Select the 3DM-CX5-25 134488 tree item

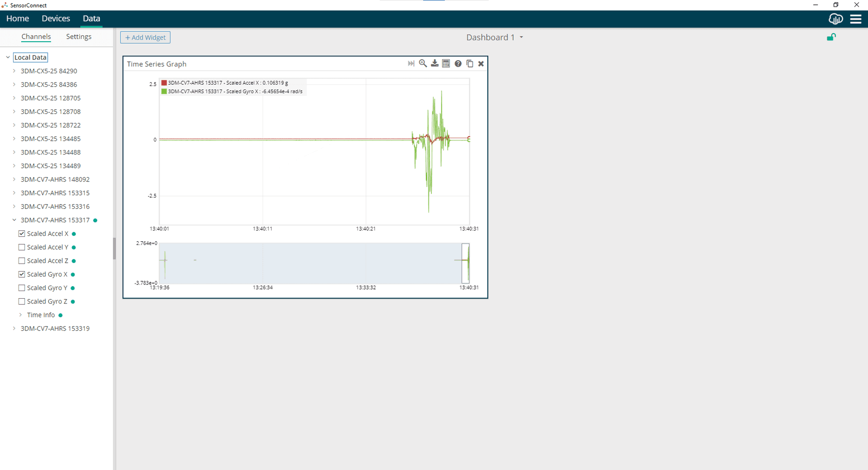point(50,152)
